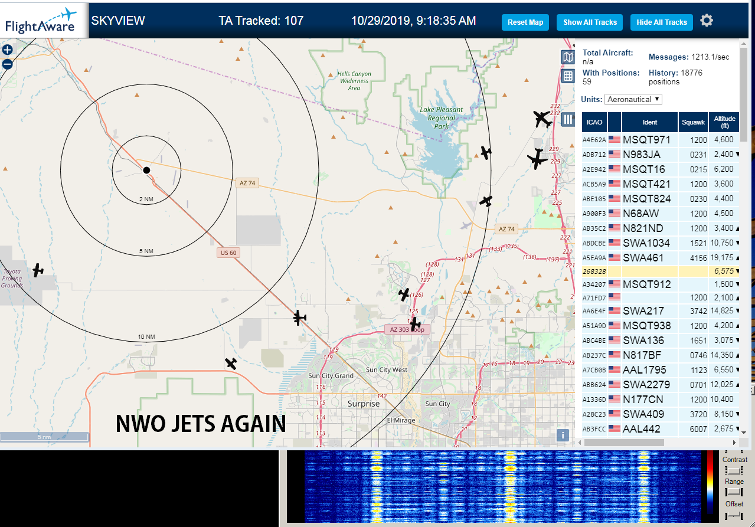Viewport: 755px width, 527px height.
Task: Select the SWA409 aircraft row
Action: pyautogui.click(x=661, y=414)
